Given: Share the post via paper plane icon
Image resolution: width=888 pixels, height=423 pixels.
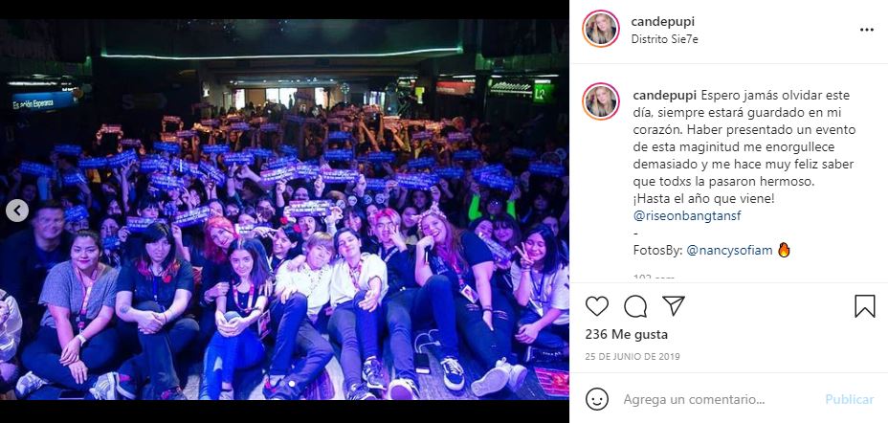Looking at the screenshot, I should pyautogui.click(x=674, y=306).
